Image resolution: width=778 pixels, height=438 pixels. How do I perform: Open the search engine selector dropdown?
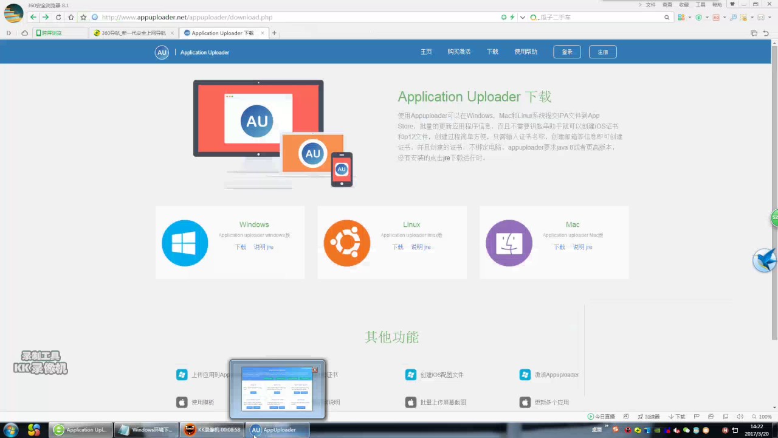tap(534, 17)
